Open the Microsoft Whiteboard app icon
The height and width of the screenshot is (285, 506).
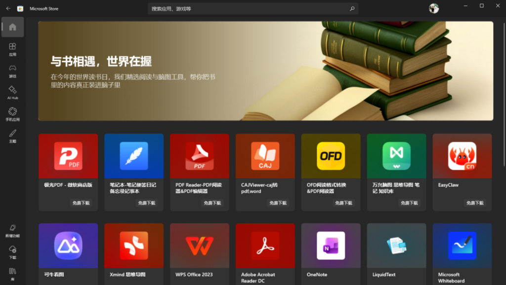click(462, 246)
